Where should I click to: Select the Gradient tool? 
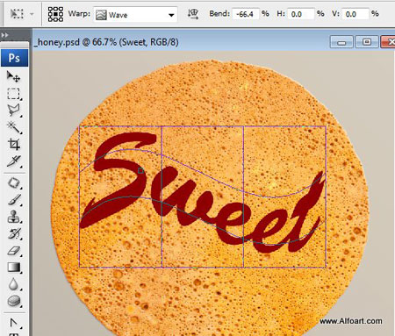pyautogui.click(x=14, y=268)
